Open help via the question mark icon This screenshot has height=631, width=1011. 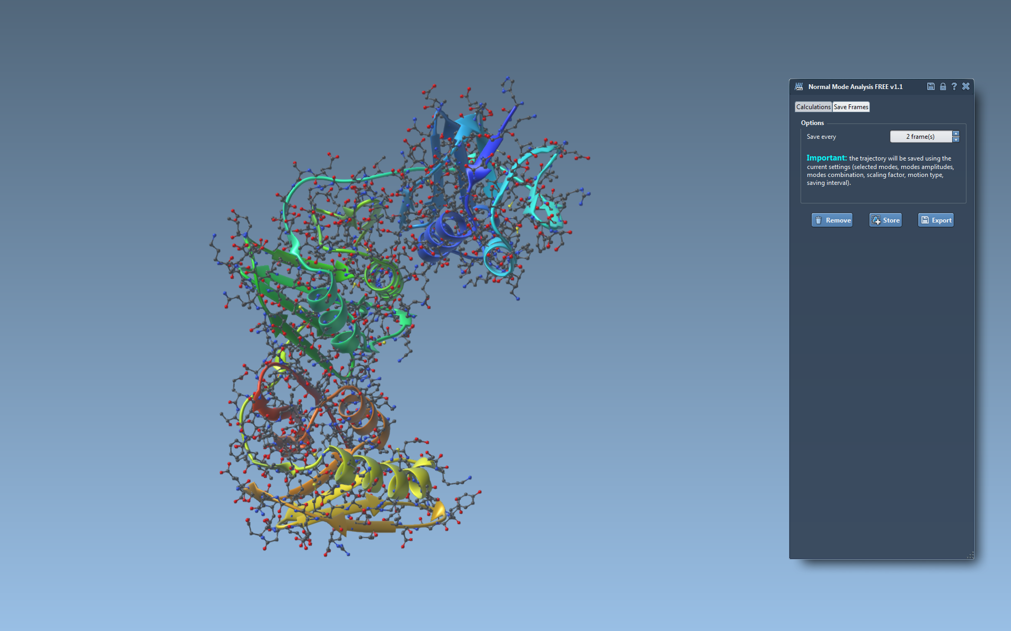tap(954, 86)
